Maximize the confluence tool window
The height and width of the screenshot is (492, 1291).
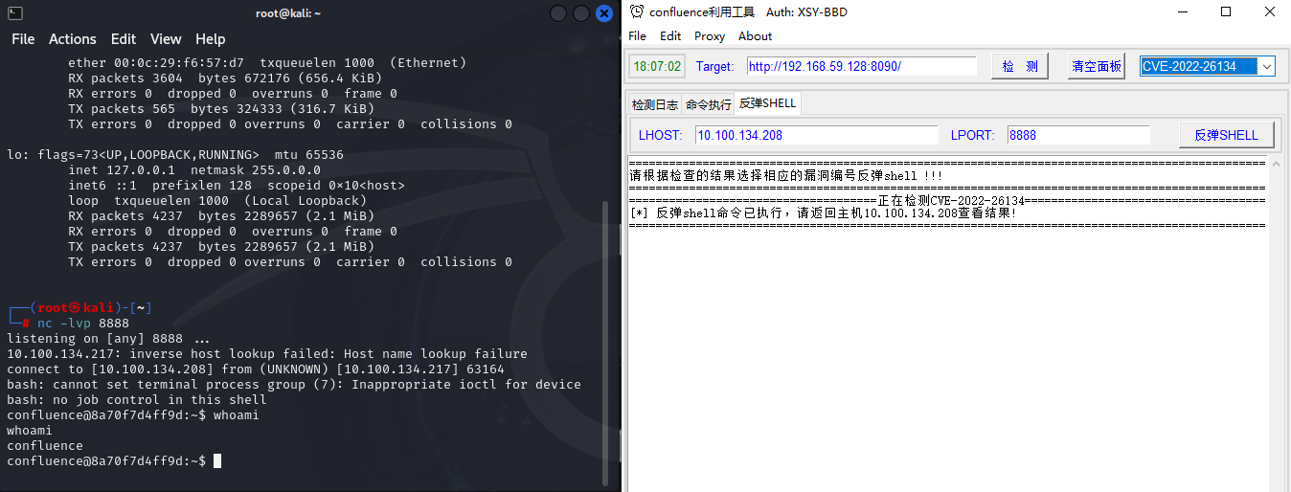1226,11
